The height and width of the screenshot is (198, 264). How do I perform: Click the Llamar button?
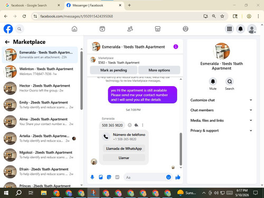pyautogui.click(x=124, y=158)
